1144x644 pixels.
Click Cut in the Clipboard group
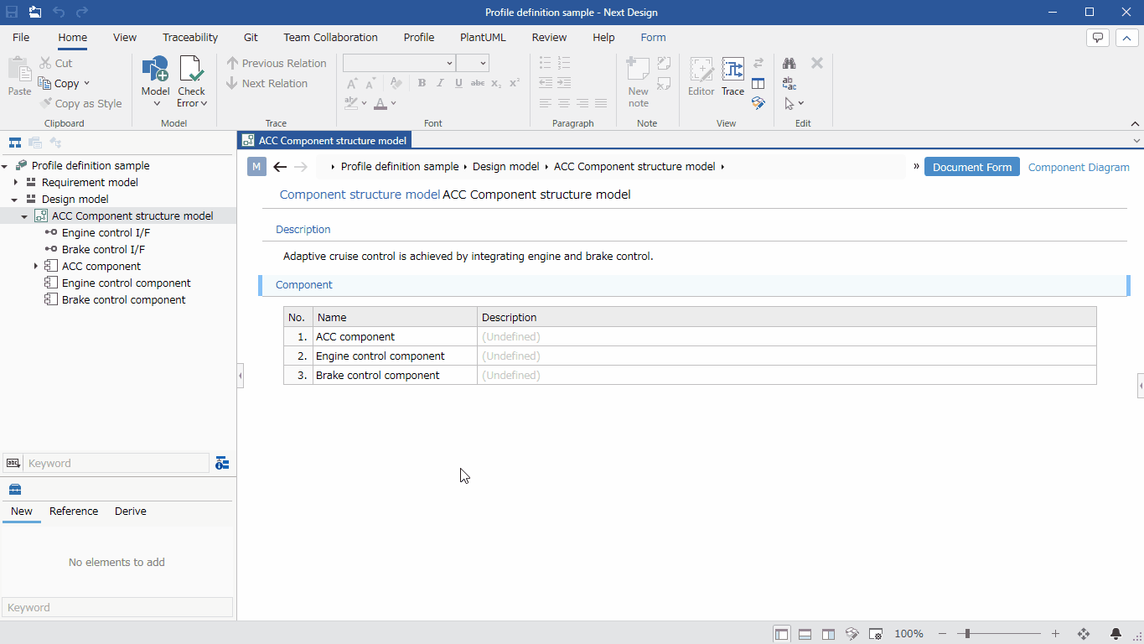pos(56,63)
